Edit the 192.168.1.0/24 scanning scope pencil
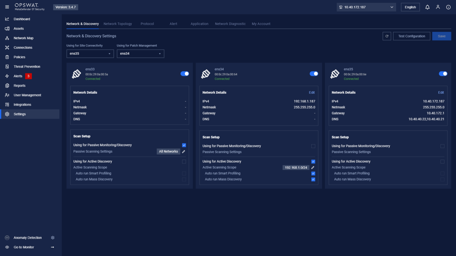This screenshot has height=256, width=456. tap(313, 168)
